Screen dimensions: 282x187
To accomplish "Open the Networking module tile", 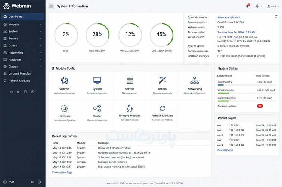I will (195, 86).
